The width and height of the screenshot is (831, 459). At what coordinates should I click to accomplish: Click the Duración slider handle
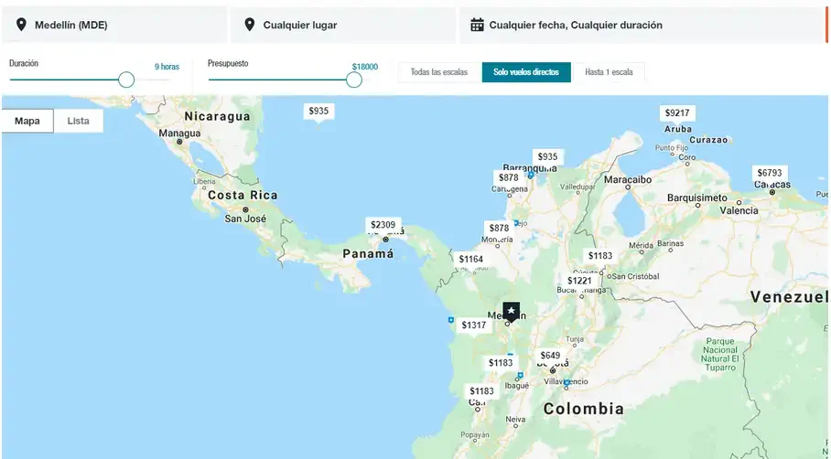(x=126, y=80)
